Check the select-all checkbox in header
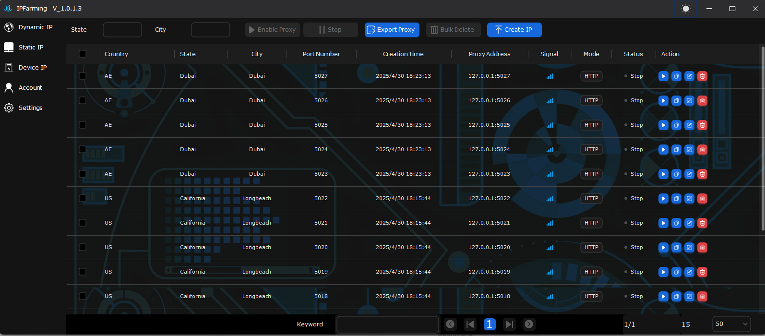The height and width of the screenshot is (336, 765). [83, 54]
